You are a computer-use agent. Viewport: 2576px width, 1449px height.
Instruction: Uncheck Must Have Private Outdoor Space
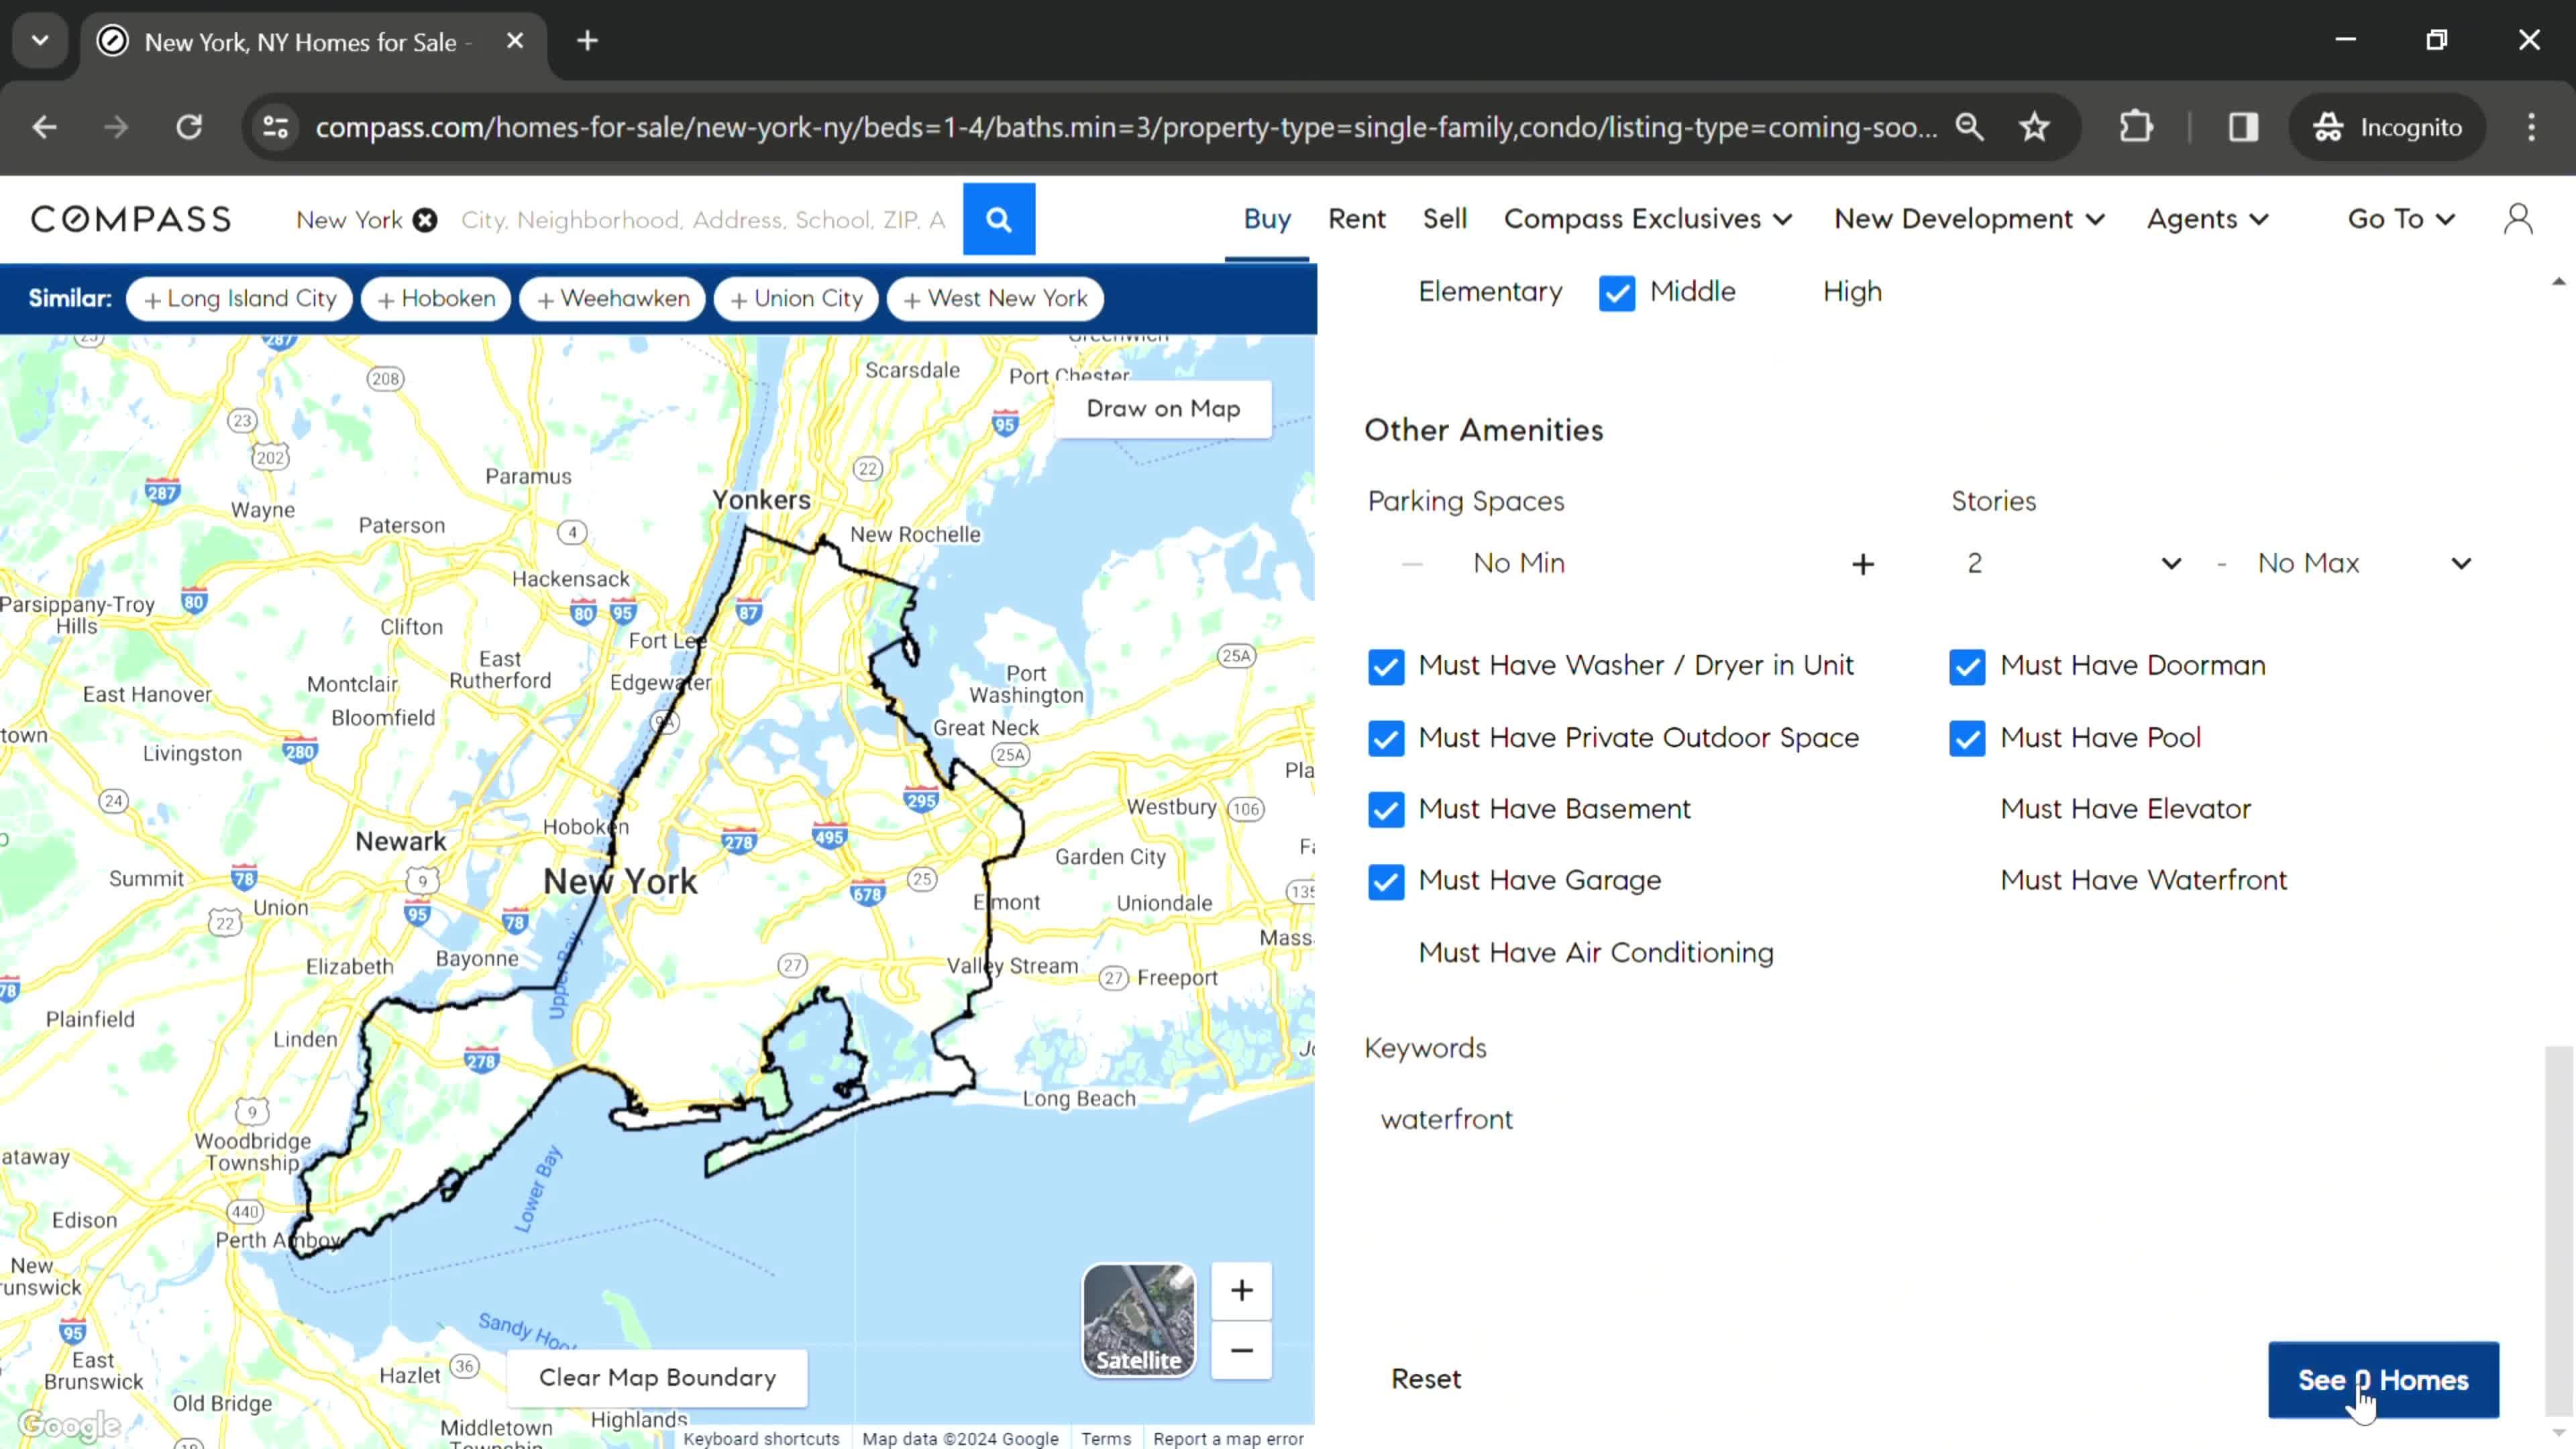tap(1386, 739)
